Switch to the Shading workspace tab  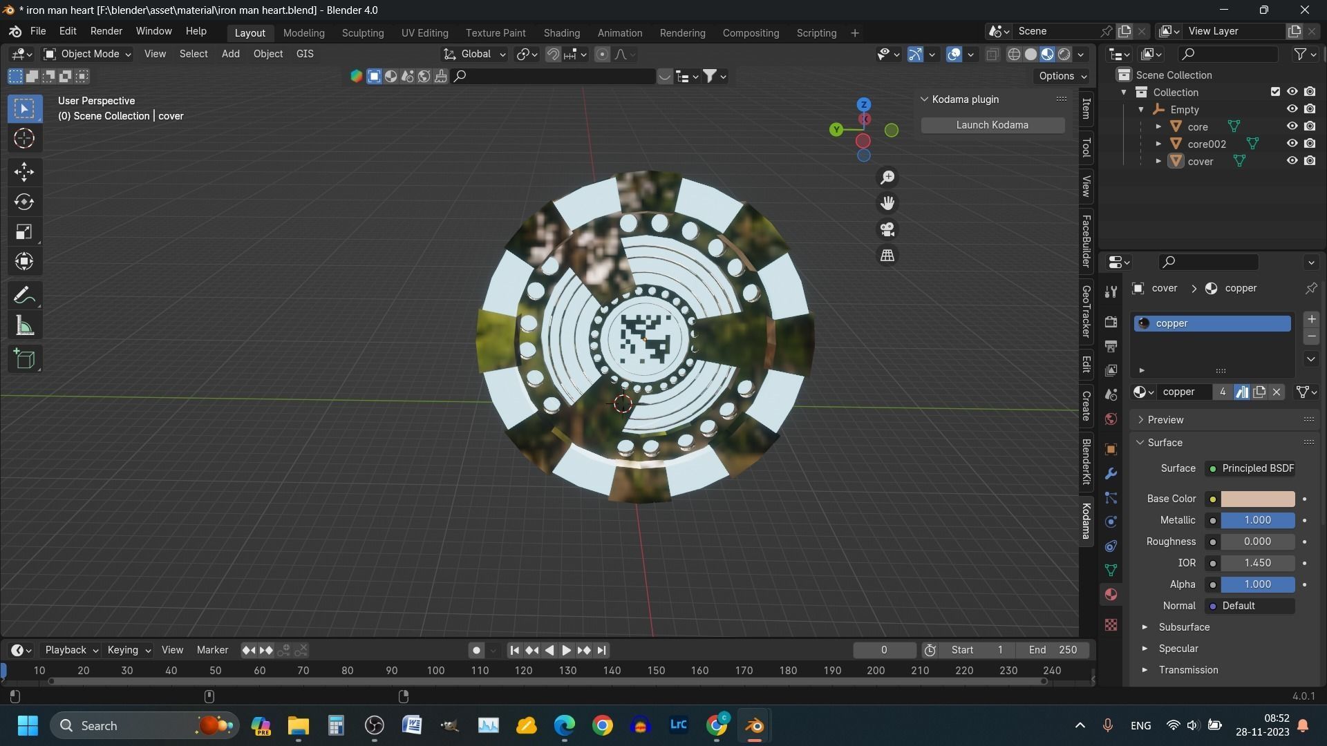click(x=561, y=33)
